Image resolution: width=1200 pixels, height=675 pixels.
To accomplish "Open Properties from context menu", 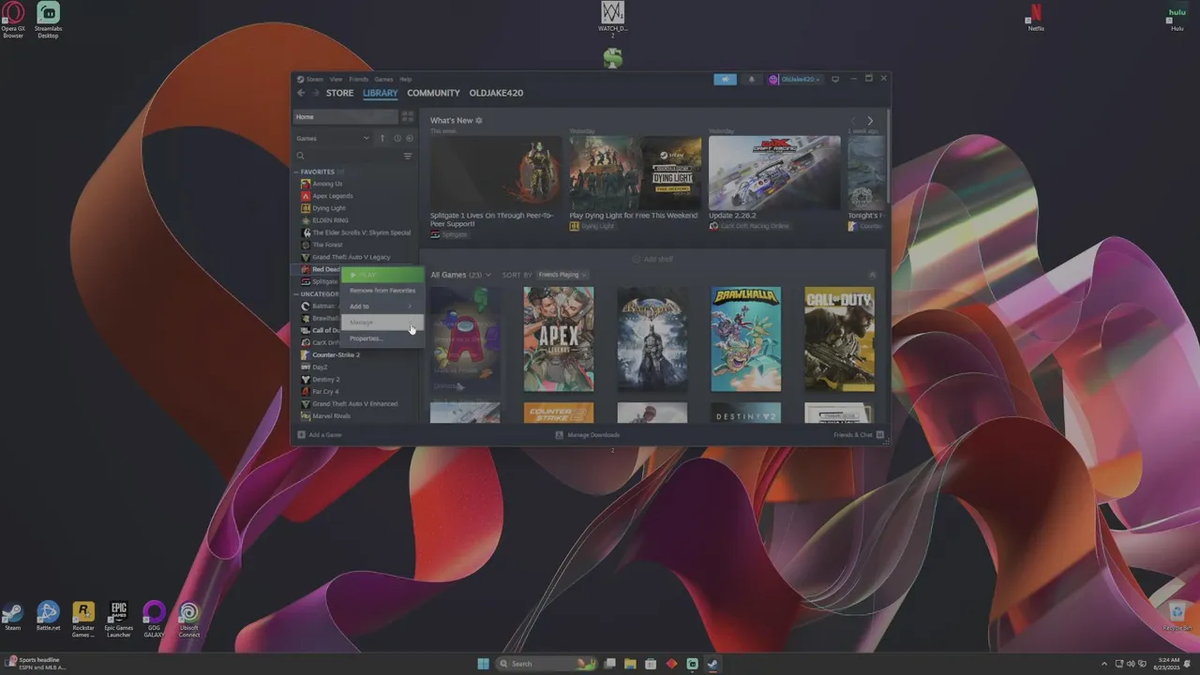I will click(x=382, y=338).
